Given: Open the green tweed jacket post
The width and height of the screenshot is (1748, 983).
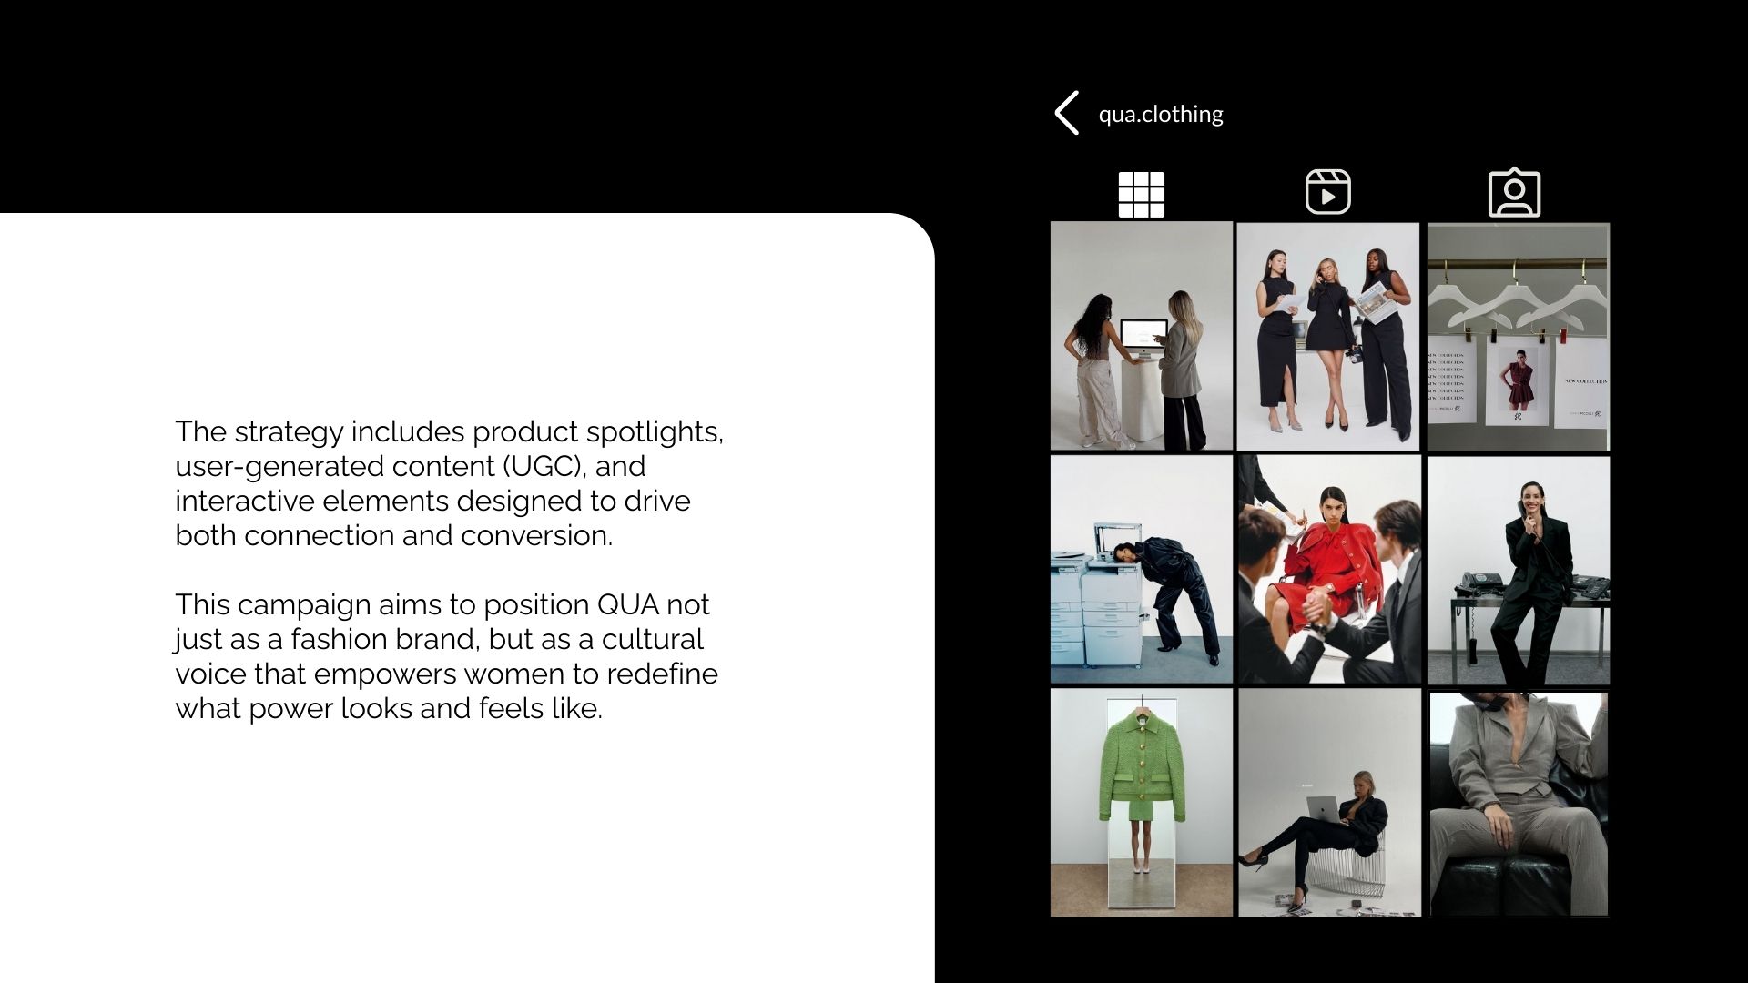Looking at the screenshot, I should click(1142, 803).
